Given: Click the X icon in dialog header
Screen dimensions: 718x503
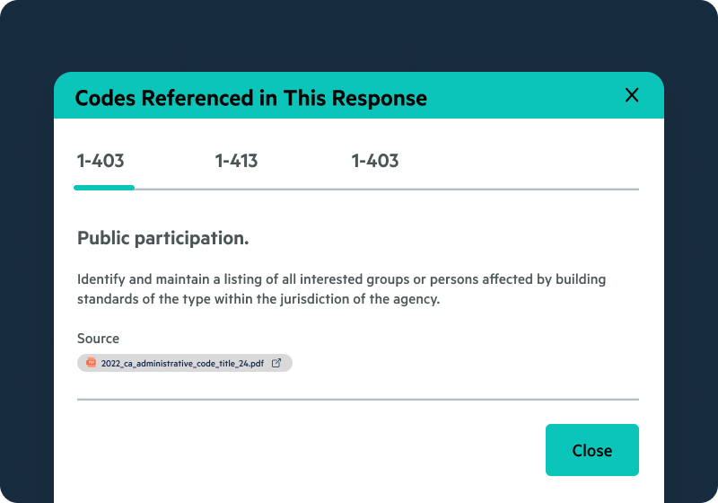Looking at the screenshot, I should [x=632, y=95].
